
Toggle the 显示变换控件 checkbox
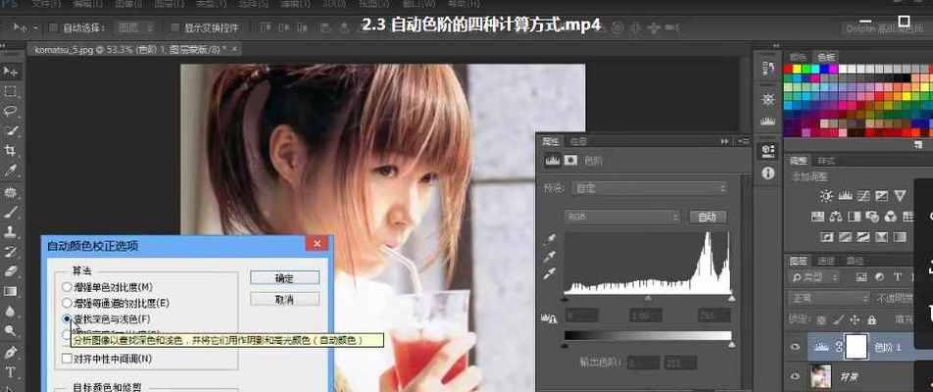point(174,27)
